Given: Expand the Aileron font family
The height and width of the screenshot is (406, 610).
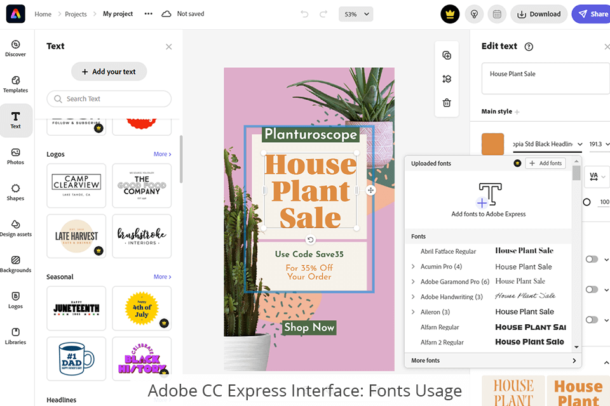Looking at the screenshot, I should [x=413, y=312].
